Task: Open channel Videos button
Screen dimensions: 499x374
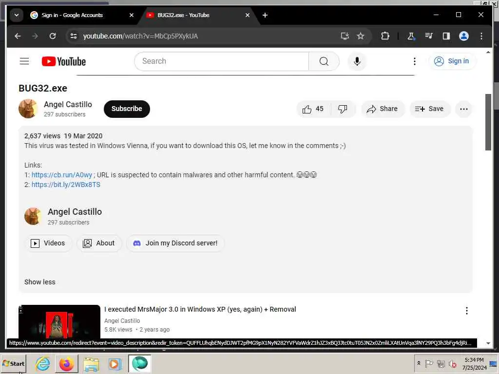Action: click(48, 243)
